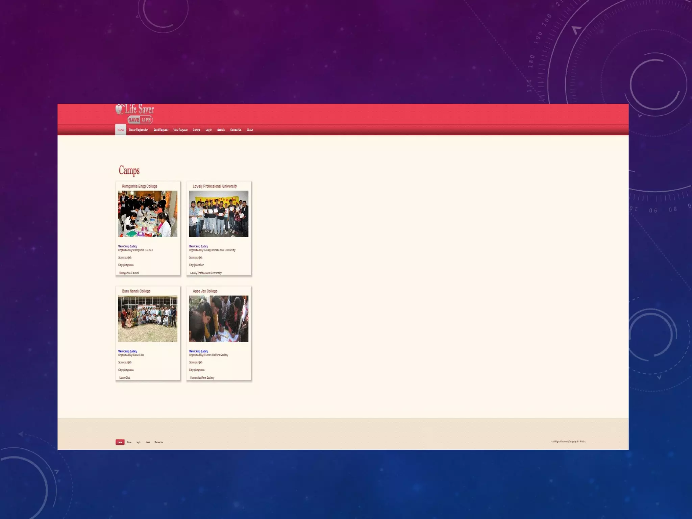View Camp Gallery for Ramgarhia Engg College
The width and height of the screenshot is (692, 519).
(128, 246)
